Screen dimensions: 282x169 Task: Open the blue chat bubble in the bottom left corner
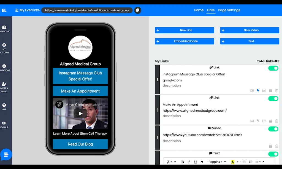(6, 155)
